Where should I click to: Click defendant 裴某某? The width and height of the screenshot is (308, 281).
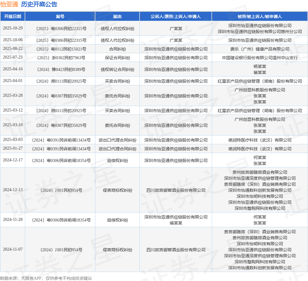click(x=260, y=72)
